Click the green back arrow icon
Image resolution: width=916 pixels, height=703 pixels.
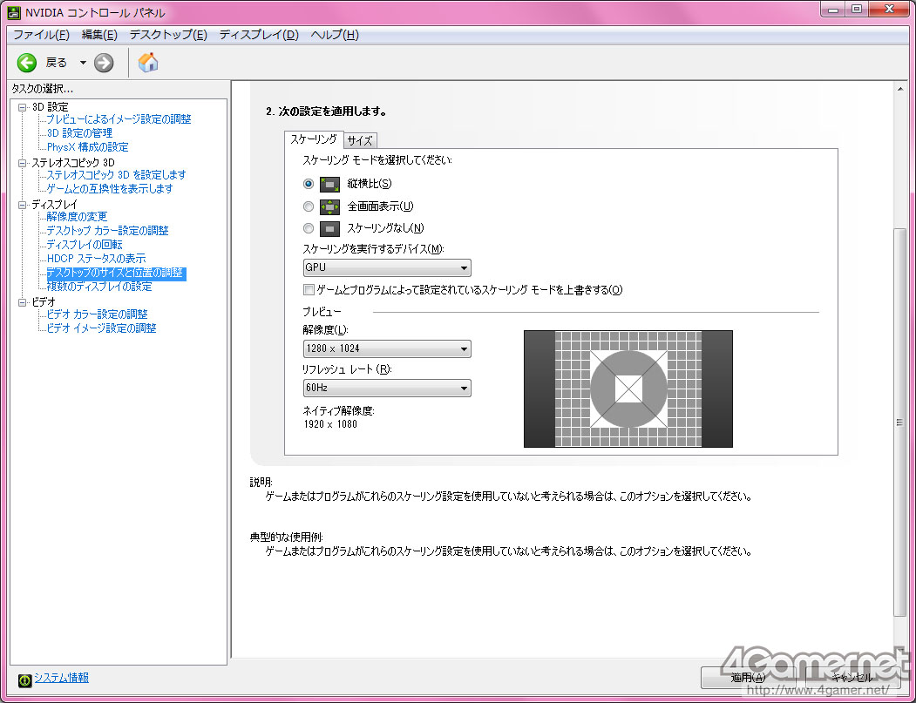26,63
